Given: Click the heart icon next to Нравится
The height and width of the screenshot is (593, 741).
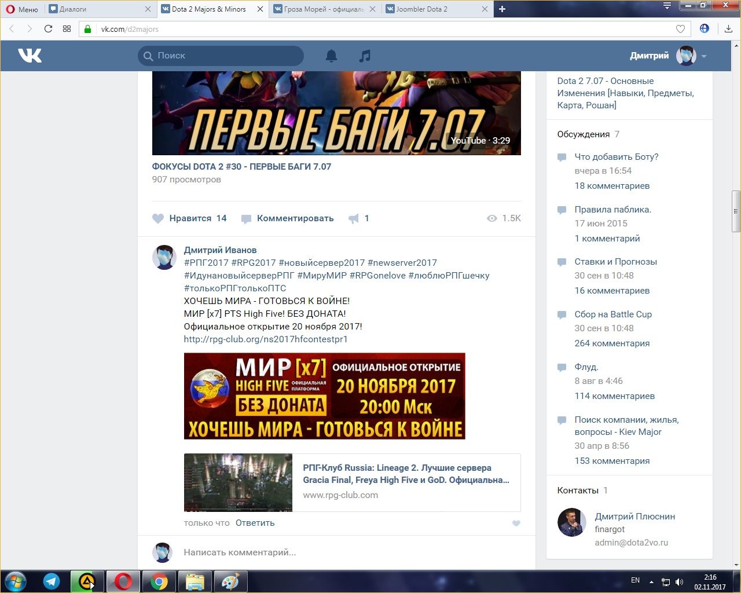Looking at the screenshot, I should (158, 218).
